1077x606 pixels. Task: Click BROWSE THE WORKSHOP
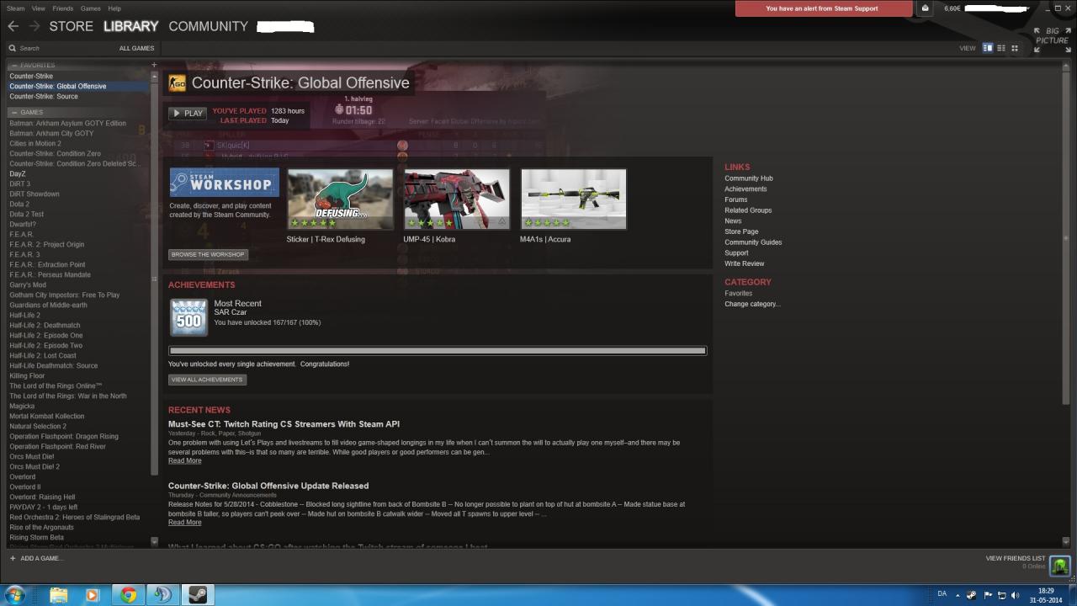[207, 253]
